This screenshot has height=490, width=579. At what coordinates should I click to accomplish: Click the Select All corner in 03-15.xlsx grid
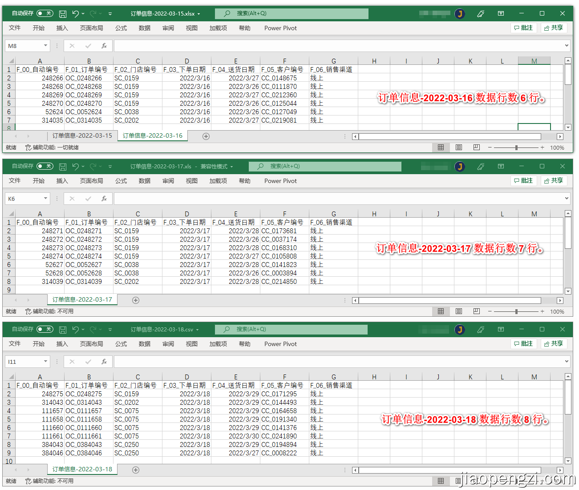click(x=10, y=61)
